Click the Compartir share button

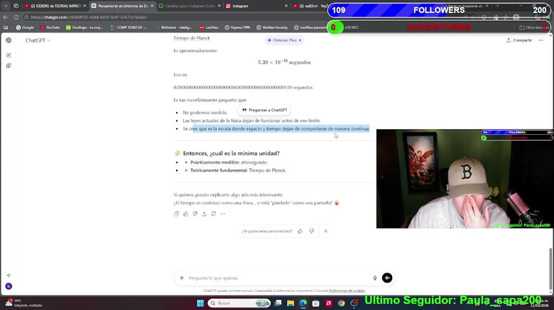coord(519,40)
